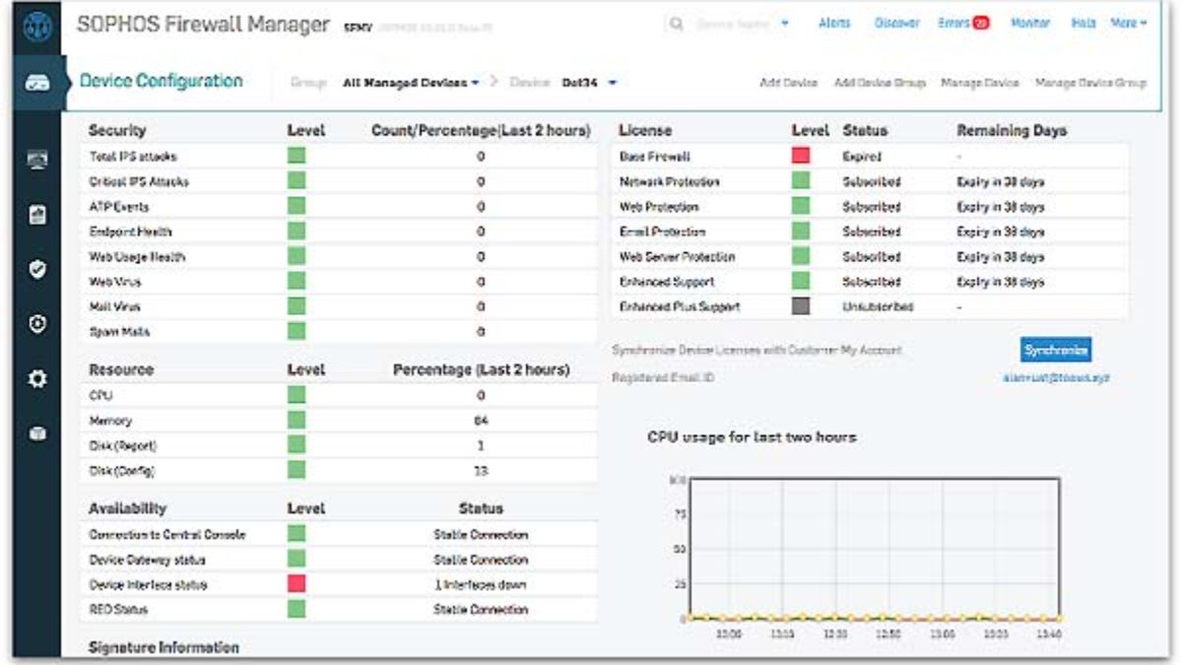The width and height of the screenshot is (1182, 665).
Task: Select the Web Virus row label
Action: click(114, 282)
